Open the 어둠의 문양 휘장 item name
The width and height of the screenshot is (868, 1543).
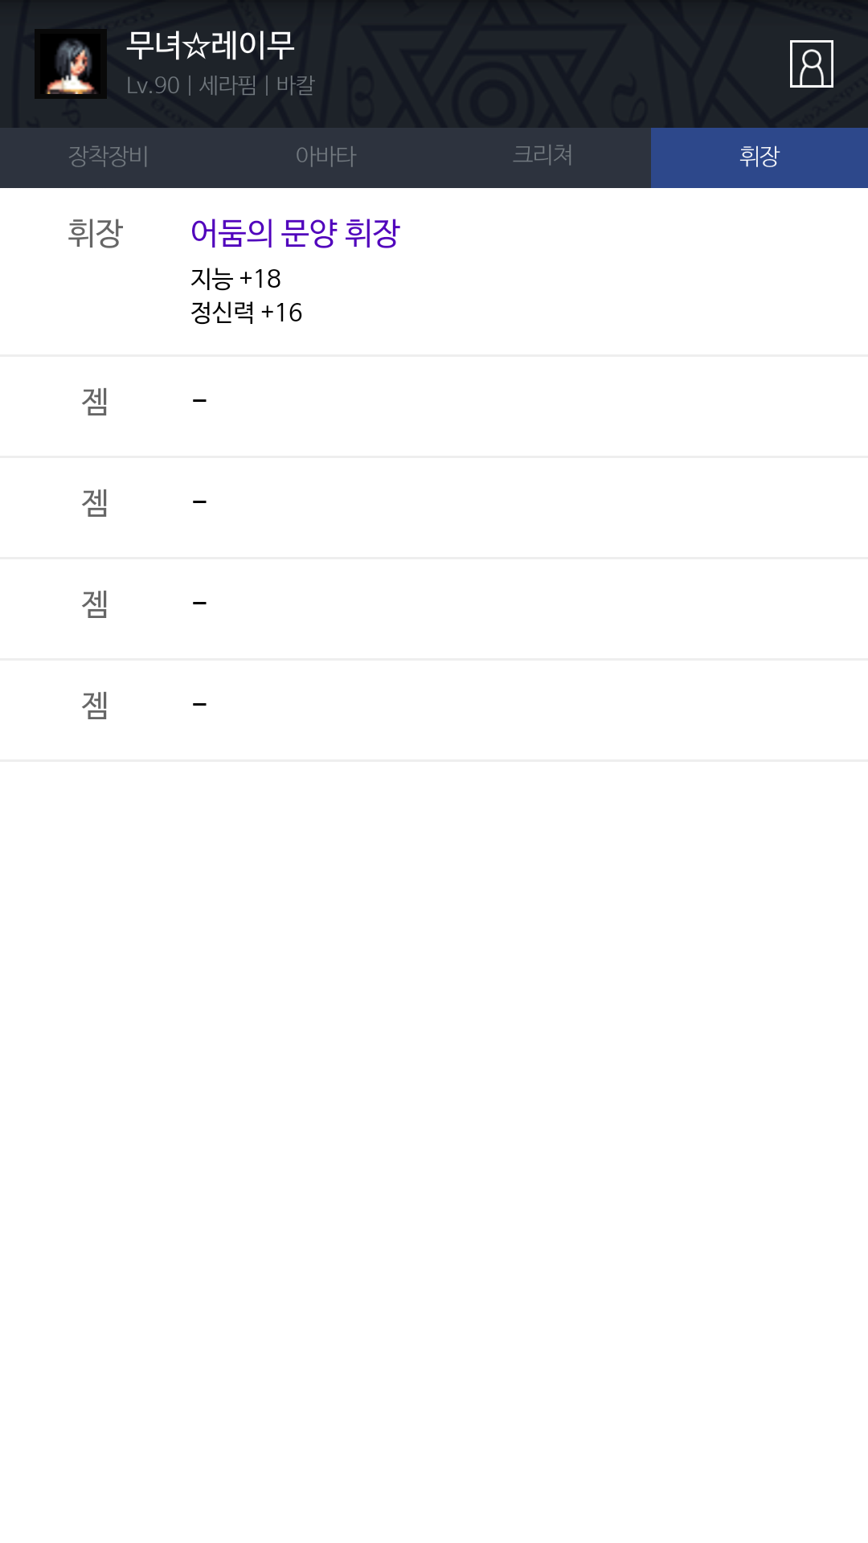coord(295,233)
